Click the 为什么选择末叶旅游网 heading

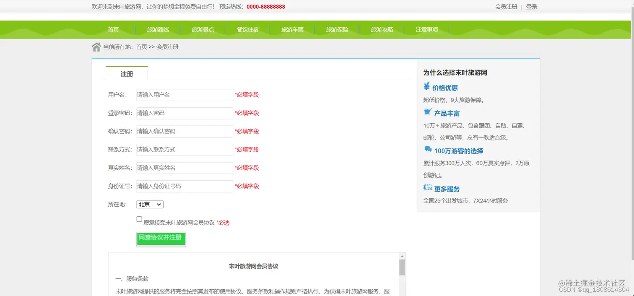click(455, 73)
